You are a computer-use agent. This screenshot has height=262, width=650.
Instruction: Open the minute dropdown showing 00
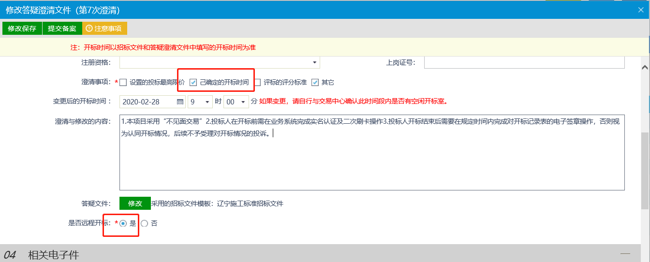[236, 102]
